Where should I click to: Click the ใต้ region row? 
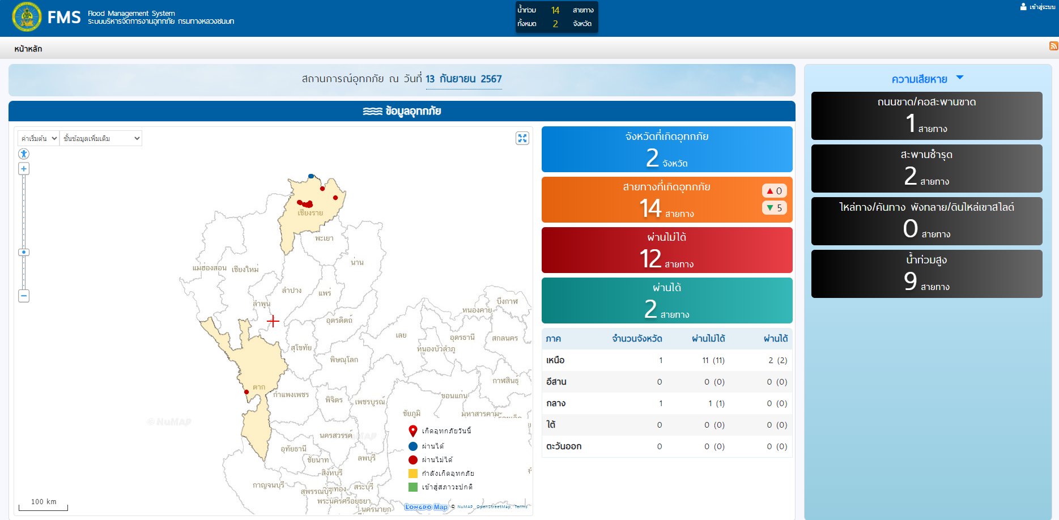(x=667, y=425)
